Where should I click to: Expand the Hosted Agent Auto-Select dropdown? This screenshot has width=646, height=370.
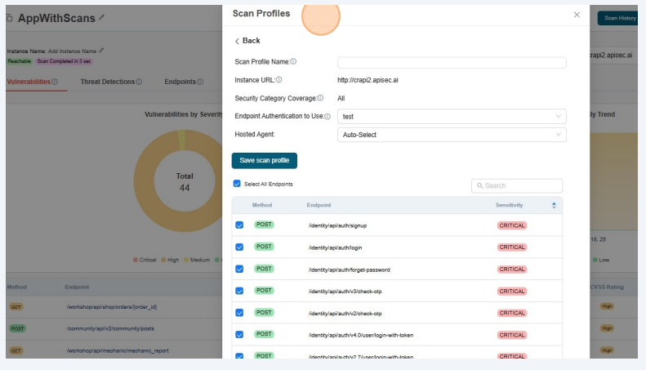[452, 135]
